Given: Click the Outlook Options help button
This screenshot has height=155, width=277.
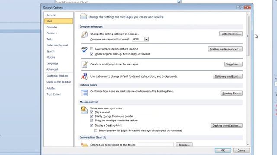Looking at the screenshot, I should [240, 7].
